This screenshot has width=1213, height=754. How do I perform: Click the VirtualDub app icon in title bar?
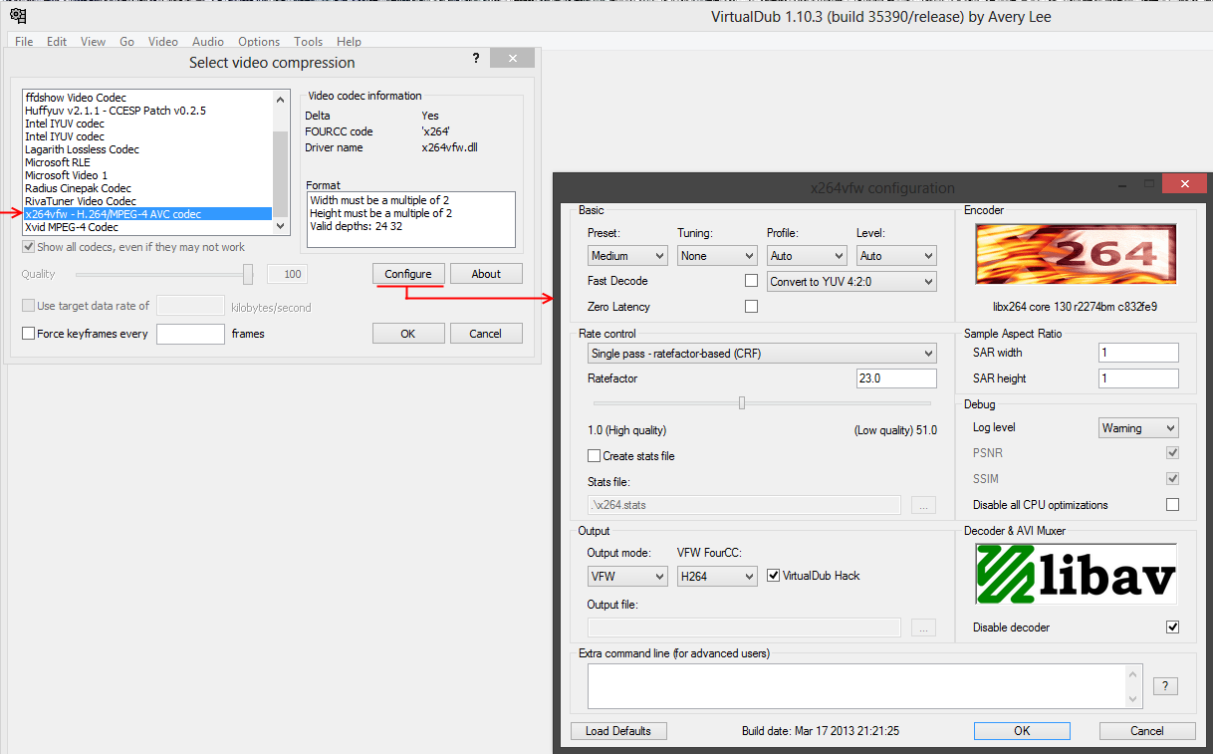pyautogui.click(x=18, y=16)
